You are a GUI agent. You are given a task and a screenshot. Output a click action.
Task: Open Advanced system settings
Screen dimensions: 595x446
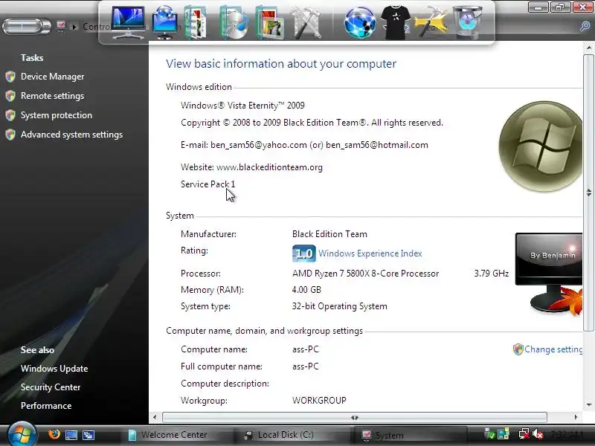(x=71, y=135)
